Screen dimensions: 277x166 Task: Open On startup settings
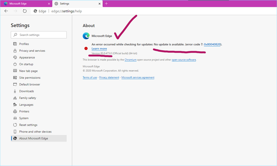click(39, 64)
